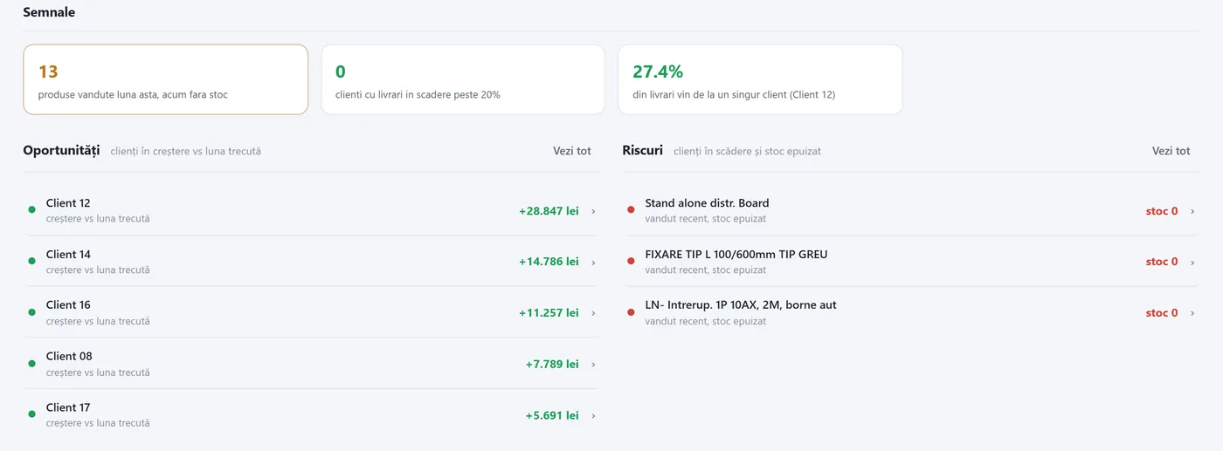Screen dimensions: 1223x451
Task: Expand chevron for Stand alone distr. Board
Action: (1192, 211)
